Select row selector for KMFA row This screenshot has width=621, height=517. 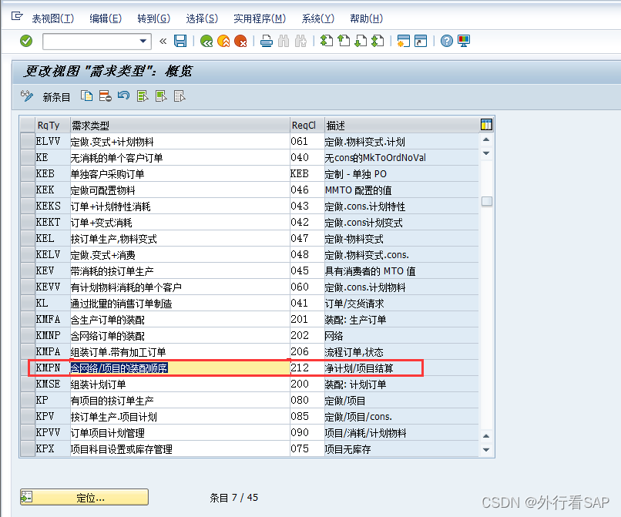(28, 319)
